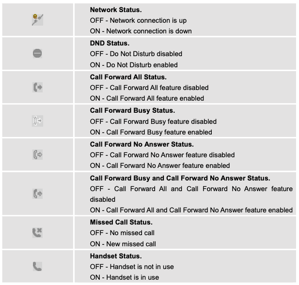Click the Do Not Disturb status icon
The width and height of the screenshot is (299, 285).
click(37, 54)
